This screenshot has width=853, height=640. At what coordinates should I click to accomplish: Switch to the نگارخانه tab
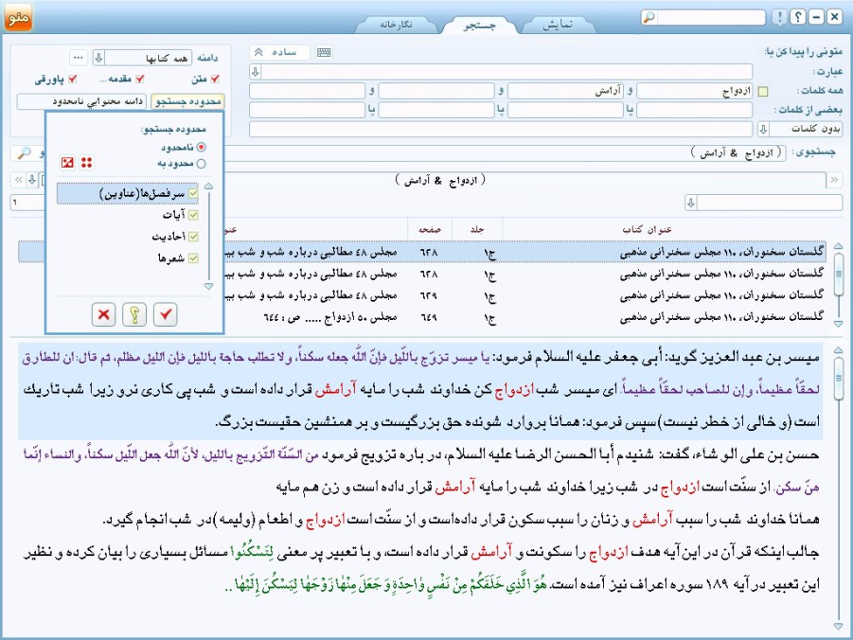tap(396, 25)
